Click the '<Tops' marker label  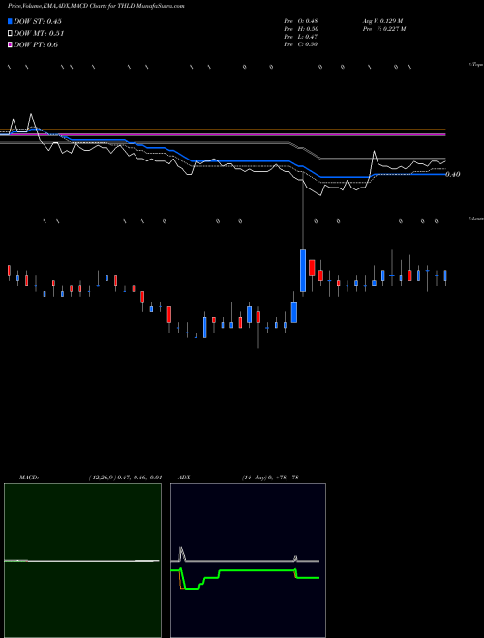pos(476,65)
